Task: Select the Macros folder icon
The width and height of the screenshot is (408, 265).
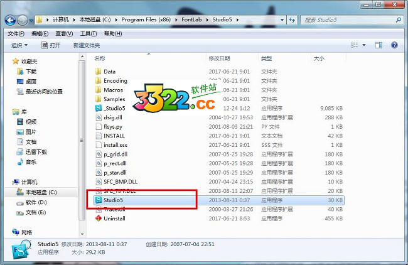Action: pos(98,90)
